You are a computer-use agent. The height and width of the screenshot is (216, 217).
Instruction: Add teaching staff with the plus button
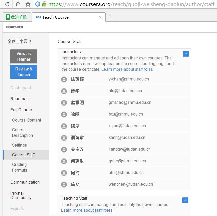pos(185,200)
